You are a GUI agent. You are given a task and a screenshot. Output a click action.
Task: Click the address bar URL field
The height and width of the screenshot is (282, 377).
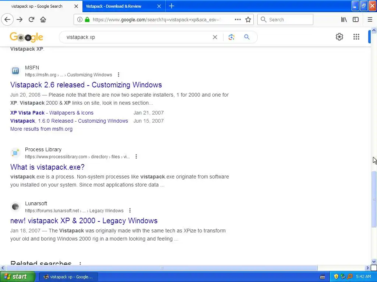[x=156, y=19]
